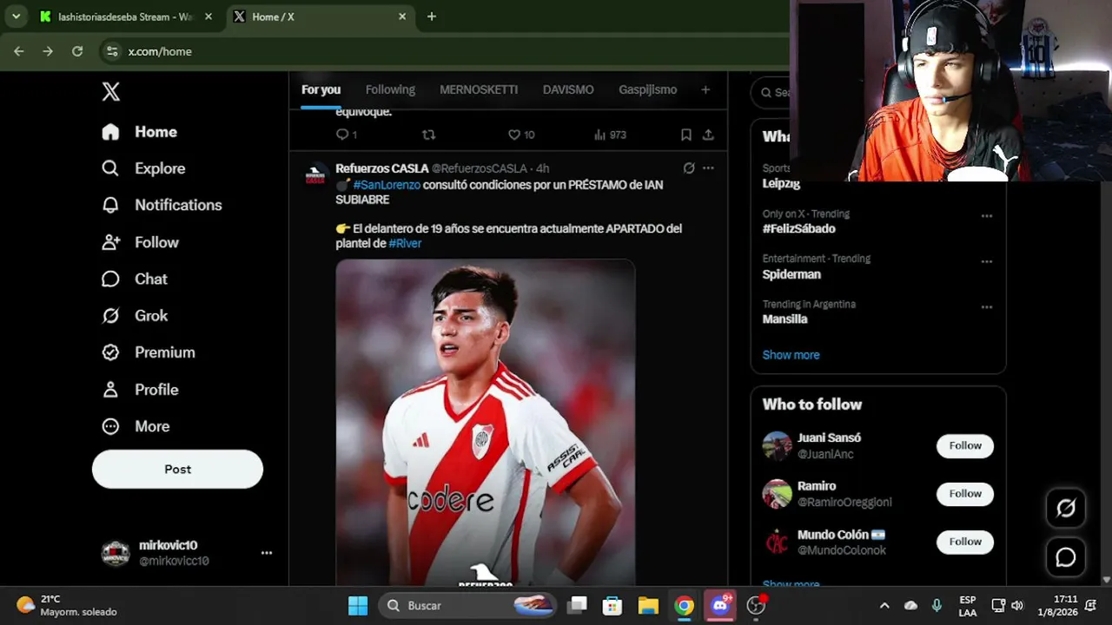This screenshot has height=625, width=1112.
Task: Open Discord from the taskbar
Action: [720, 606]
